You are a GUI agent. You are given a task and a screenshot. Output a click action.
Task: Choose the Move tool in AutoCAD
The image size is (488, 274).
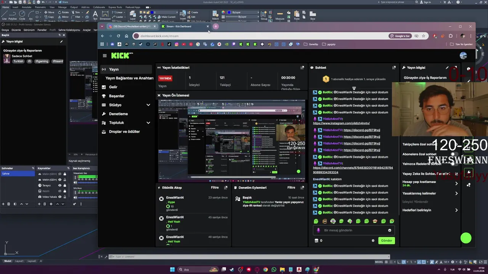48,12
